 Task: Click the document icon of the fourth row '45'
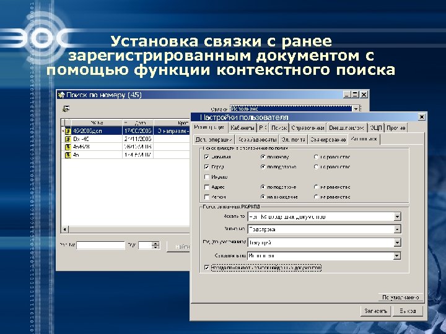pos(68,155)
